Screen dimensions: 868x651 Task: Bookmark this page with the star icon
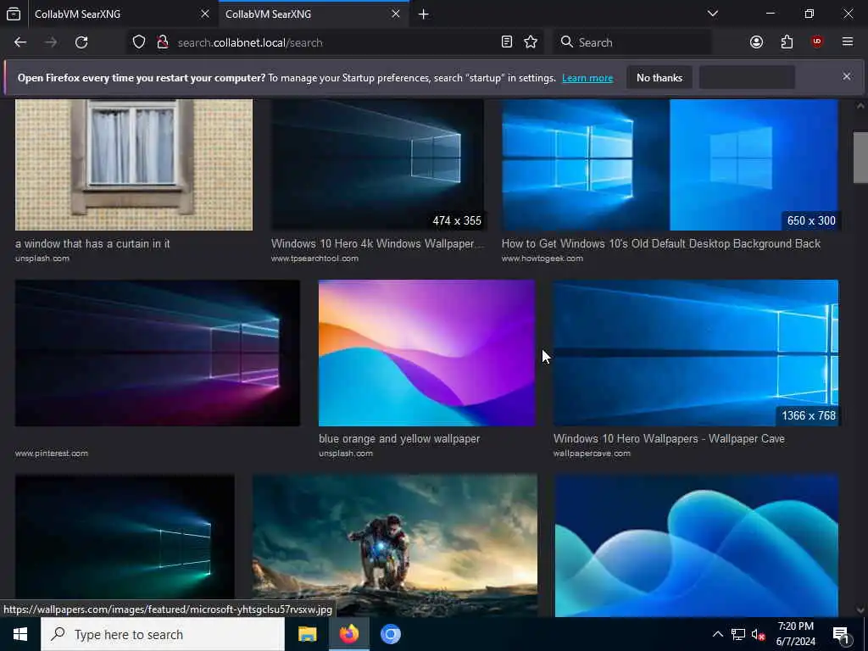pos(531,42)
